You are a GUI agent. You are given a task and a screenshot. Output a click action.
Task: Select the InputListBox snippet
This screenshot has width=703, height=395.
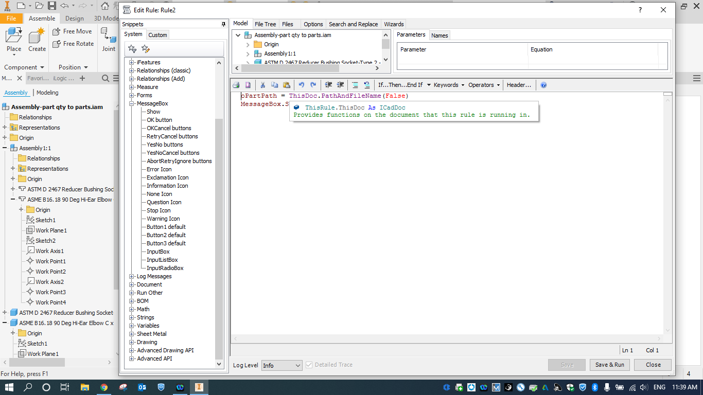pos(162,260)
